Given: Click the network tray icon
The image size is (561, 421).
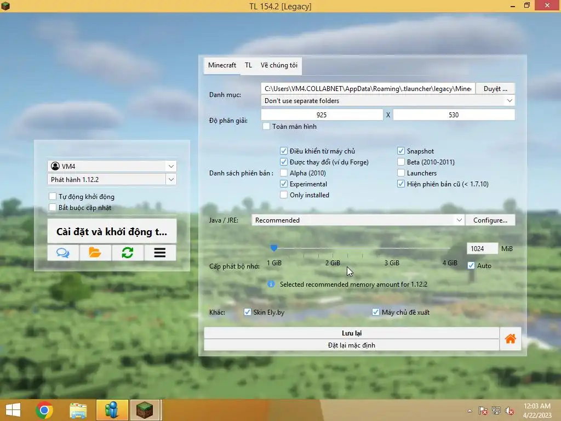Looking at the screenshot, I should point(496,411).
